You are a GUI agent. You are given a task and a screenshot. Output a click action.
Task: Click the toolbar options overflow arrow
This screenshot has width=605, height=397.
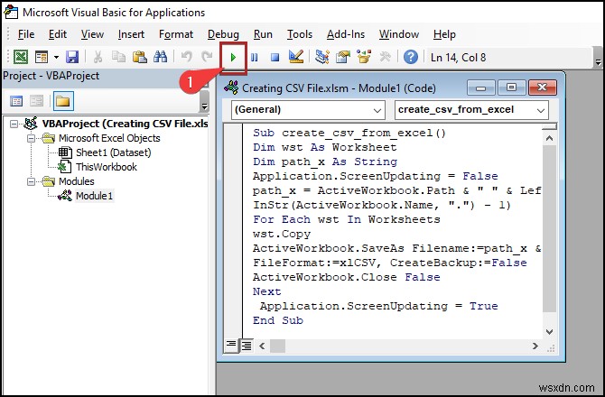tap(598, 61)
